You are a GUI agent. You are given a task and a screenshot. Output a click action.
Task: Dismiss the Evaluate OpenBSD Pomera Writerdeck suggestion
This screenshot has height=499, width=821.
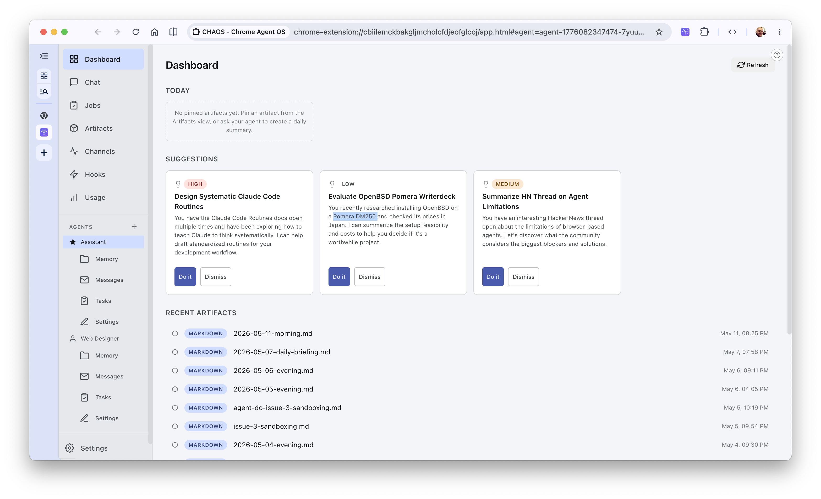click(370, 276)
